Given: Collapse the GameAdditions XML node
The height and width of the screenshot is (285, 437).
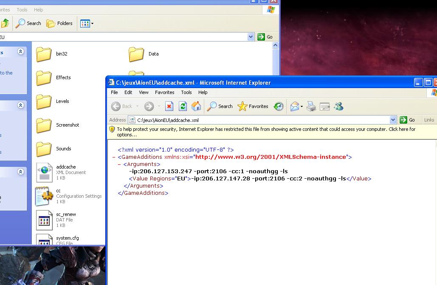Looking at the screenshot, I should pos(114,157).
